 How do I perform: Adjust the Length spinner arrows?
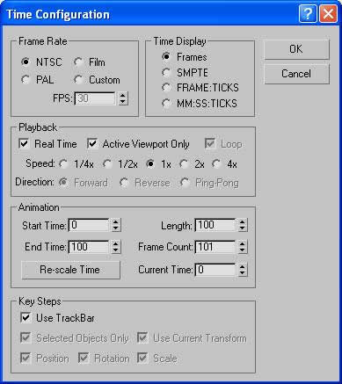243,225
